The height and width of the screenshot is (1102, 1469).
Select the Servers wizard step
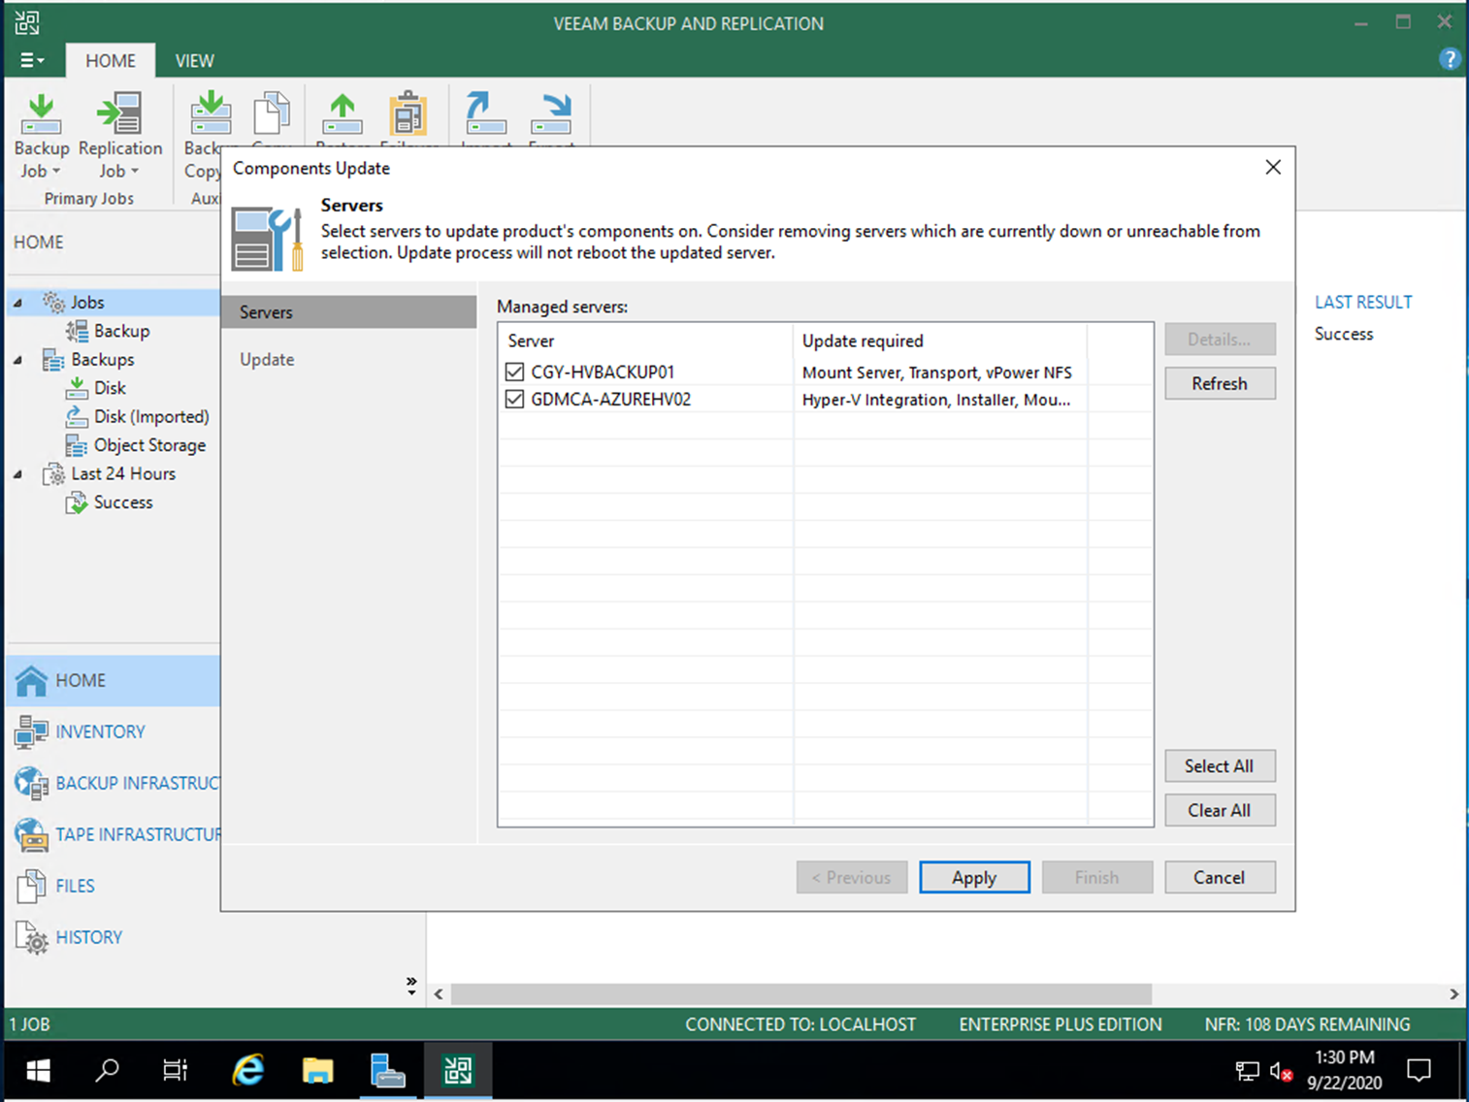tap(349, 311)
